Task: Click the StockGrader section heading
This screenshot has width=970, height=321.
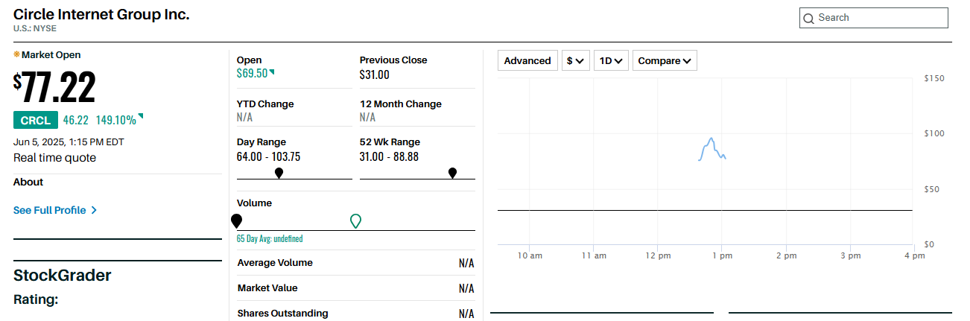Action: pos(63,276)
